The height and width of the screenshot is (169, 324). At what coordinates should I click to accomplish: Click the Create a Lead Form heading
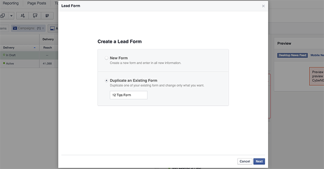point(119,41)
